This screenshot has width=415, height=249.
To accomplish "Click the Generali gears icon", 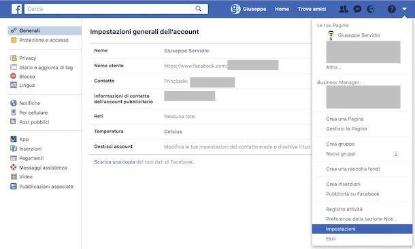I will pyautogui.click(x=14, y=31).
